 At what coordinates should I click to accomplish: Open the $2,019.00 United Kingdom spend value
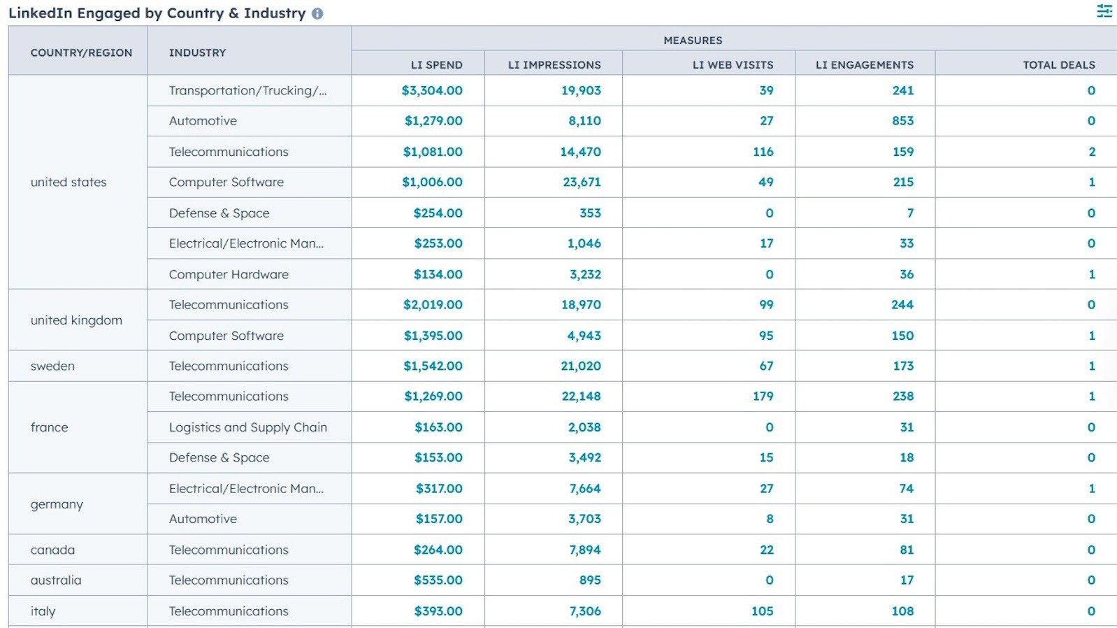(432, 305)
